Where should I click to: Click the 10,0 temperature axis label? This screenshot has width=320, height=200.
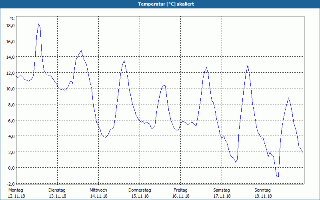pyautogui.click(x=10, y=88)
